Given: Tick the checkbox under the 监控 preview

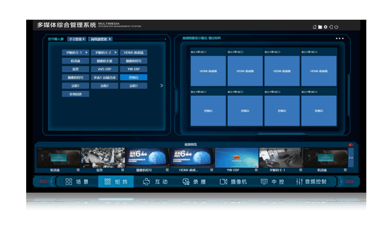Looking at the screenshot, I should coord(122,170).
